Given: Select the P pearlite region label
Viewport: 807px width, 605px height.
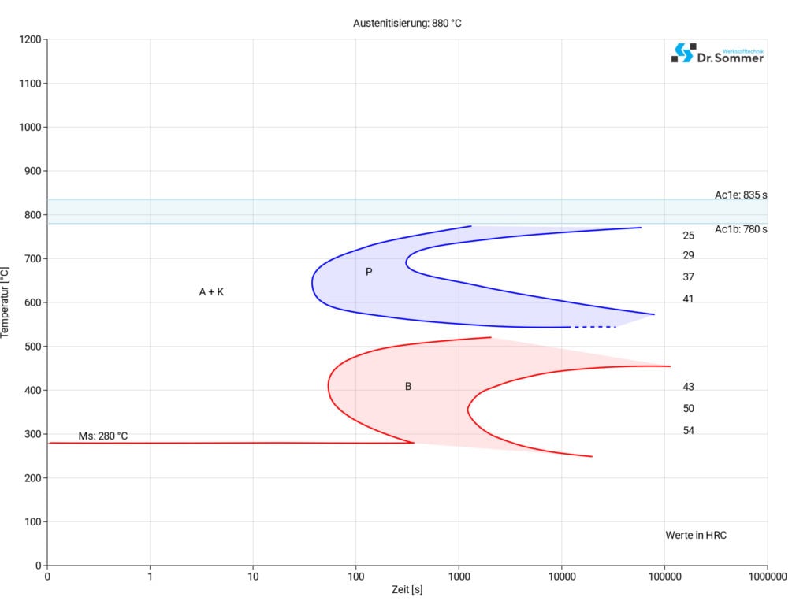Looking at the screenshot, I should click(x=368, y=272).
